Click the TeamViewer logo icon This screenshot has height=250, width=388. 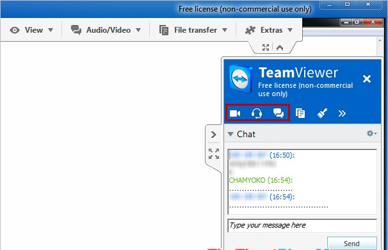click(241, 79)
